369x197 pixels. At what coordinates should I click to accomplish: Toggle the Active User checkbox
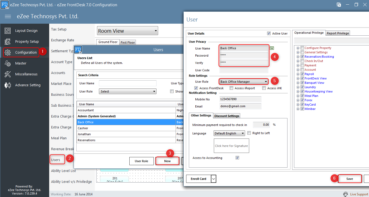(x=269, y=33)
